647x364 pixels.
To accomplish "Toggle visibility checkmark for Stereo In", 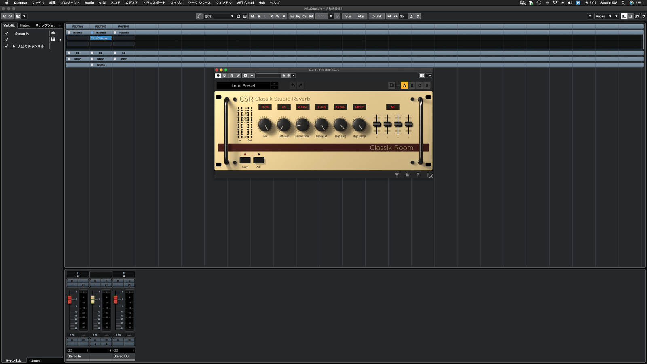I will [x=6, y=34].
